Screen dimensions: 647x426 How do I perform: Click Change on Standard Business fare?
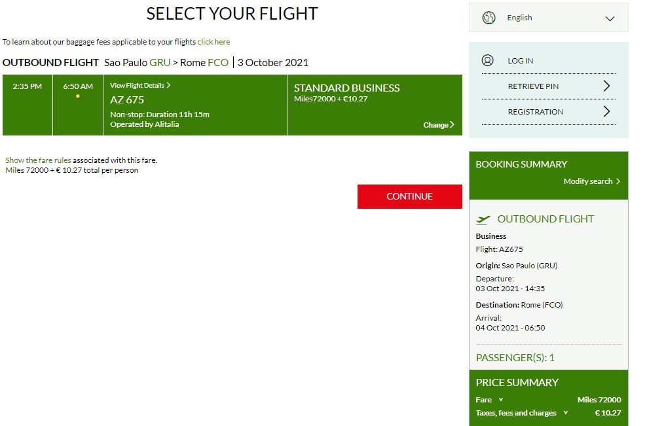click(438, 125)
